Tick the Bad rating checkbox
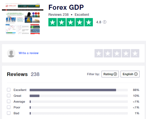Viewport: 146px width, 119px height. tap(9, 113)
